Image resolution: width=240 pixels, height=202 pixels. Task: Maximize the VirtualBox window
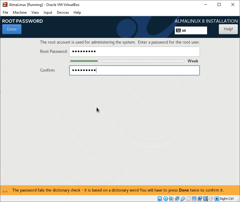[219, 4]
